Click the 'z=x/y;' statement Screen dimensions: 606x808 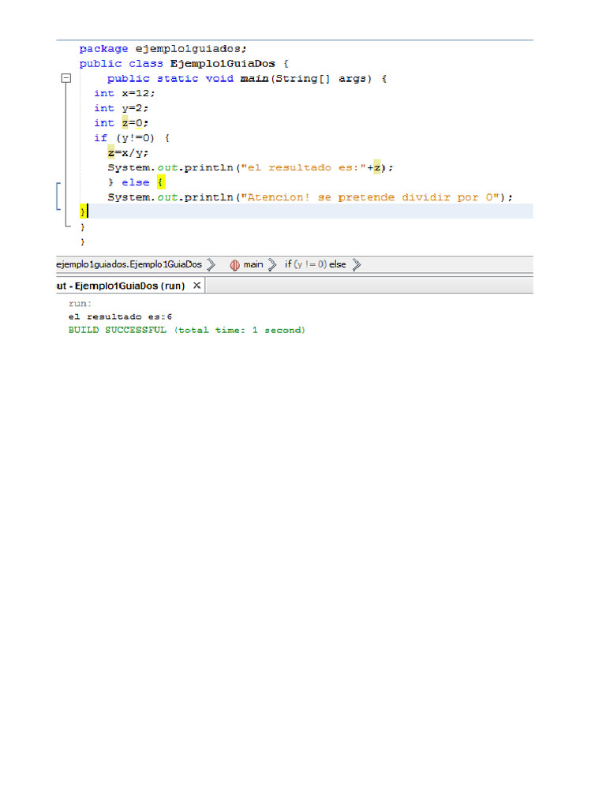pos(128,153)
